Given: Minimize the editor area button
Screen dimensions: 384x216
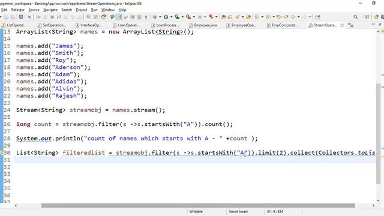Looking at the screenshot, I should (x=373, y=25).
